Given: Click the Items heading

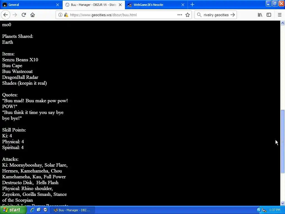Looking at the screenshot, I should [8, 54].
